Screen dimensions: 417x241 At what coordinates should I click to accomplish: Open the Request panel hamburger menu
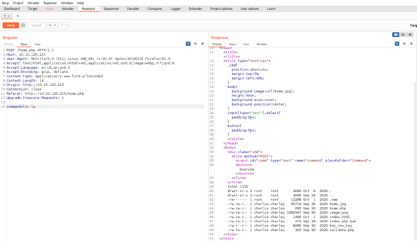point(202,44)
